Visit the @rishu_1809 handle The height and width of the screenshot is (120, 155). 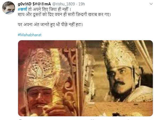pos(64,4)
